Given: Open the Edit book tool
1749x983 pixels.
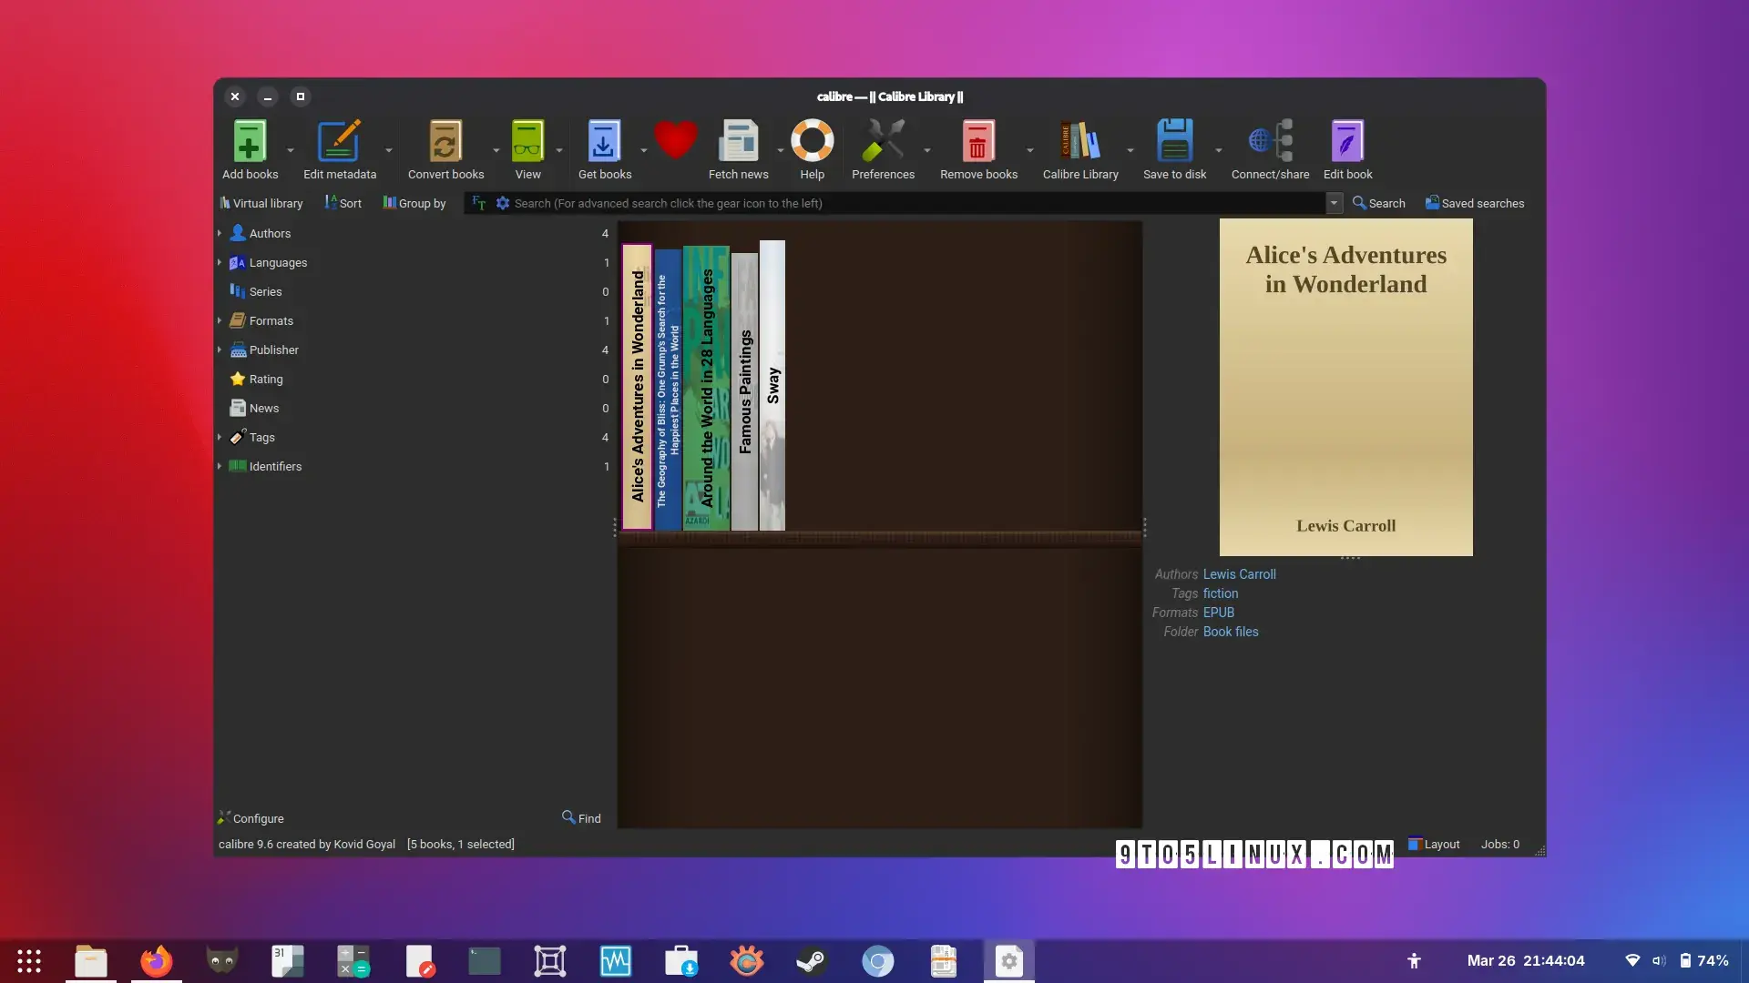Looking at the screenshot, I should click(1347, 142).
